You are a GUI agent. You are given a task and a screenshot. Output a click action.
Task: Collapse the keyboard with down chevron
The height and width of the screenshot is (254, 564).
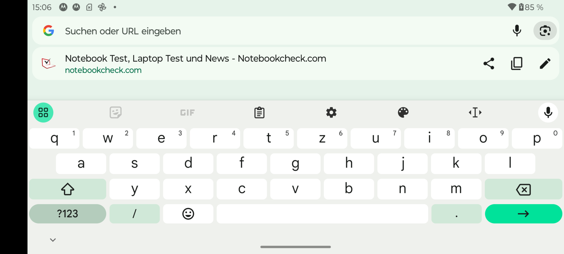click(x=53, y=240)
